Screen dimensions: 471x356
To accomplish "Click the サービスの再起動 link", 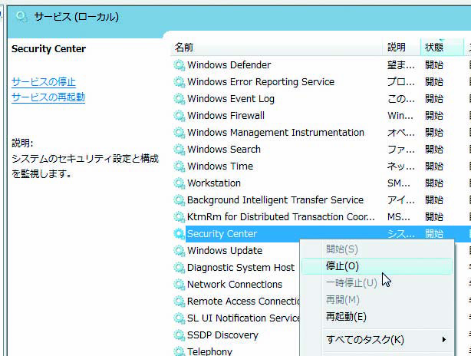I will point(48,97).
